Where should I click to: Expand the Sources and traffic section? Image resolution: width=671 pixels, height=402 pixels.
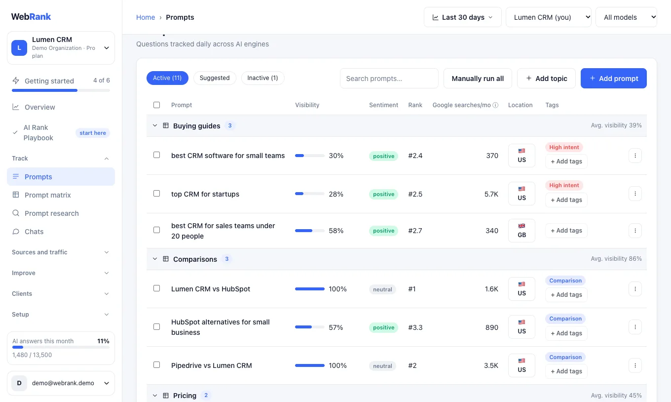click(61, 252)
